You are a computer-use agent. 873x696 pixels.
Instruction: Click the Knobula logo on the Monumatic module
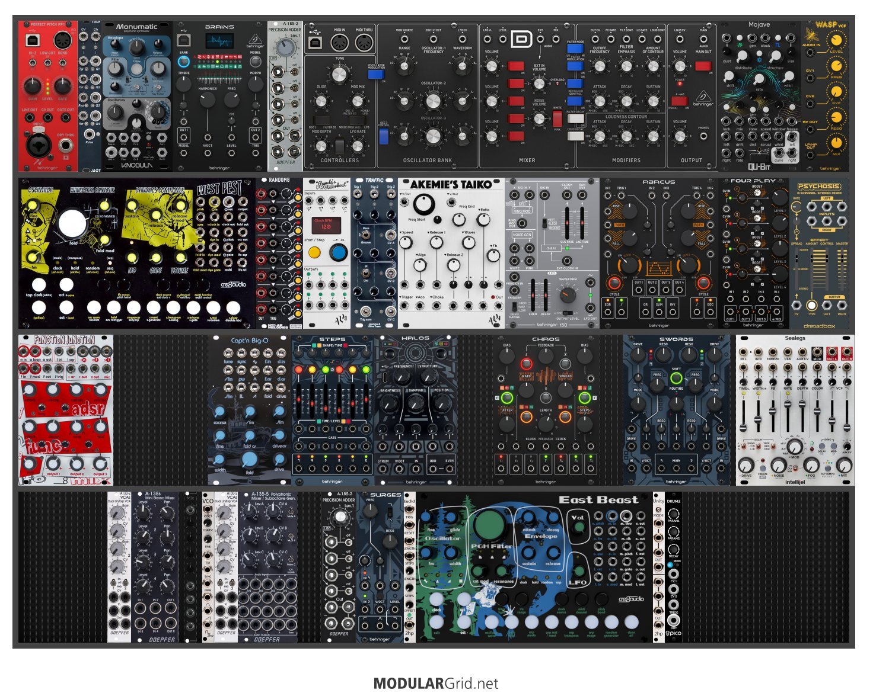[137, 165]
